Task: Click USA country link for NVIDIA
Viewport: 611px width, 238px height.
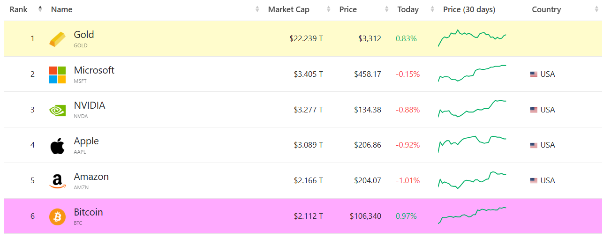Action: tap(547, 110)
